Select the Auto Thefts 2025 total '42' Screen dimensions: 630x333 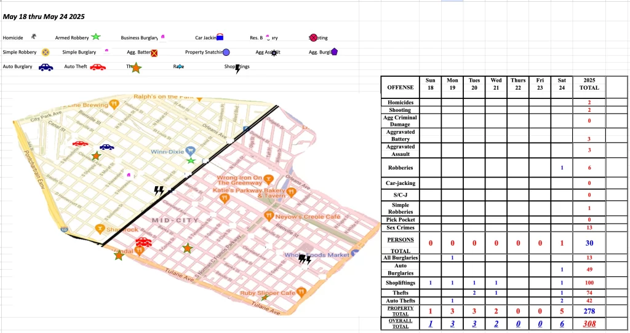click(x=589, y=300)
